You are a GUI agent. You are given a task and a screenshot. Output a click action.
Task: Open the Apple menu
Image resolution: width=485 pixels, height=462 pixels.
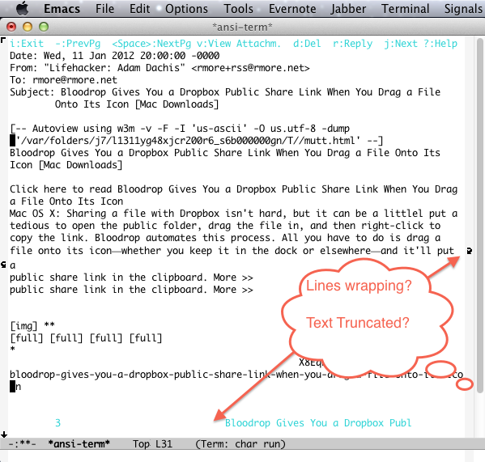click(22, 8)
